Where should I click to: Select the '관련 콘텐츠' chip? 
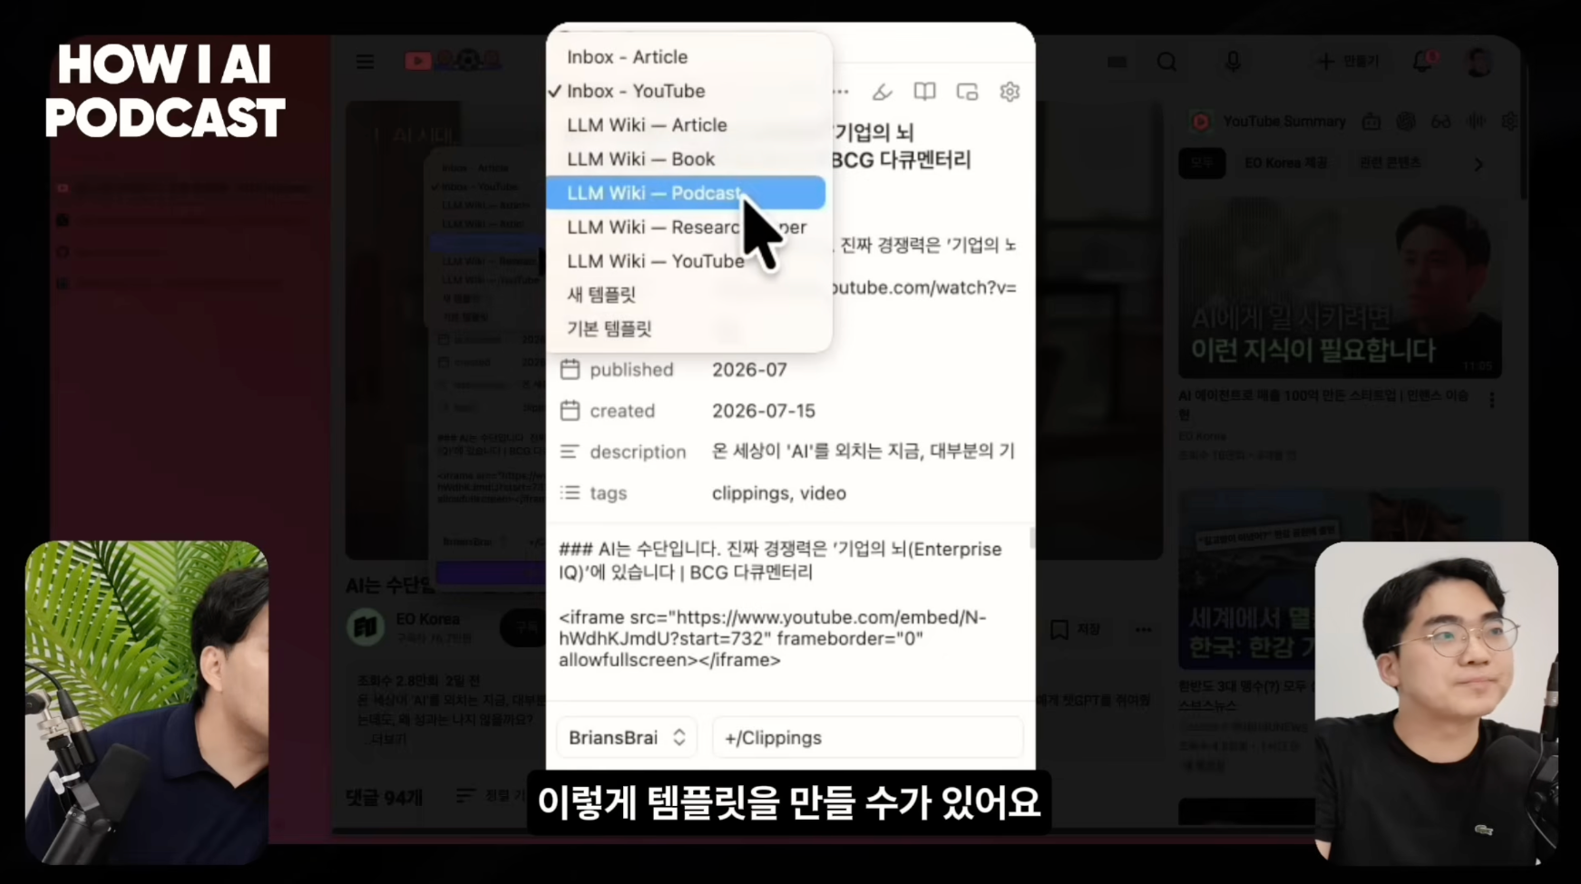(x=1390, y=163)
